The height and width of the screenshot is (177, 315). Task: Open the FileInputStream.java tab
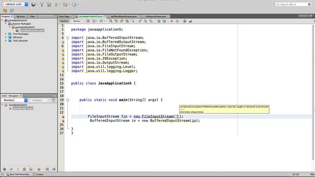[x=156, y=16]
